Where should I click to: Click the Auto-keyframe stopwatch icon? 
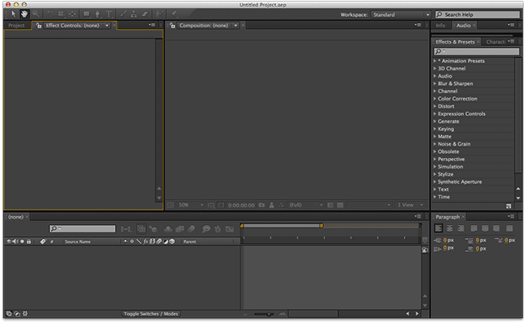(218, 229)
